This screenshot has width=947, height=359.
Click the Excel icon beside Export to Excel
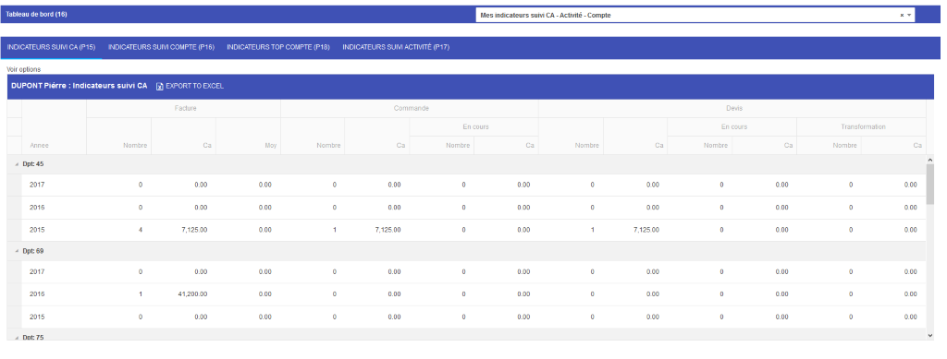[159, 87]
